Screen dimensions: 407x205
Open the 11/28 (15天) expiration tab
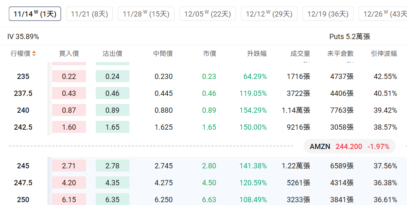(146, 14)
